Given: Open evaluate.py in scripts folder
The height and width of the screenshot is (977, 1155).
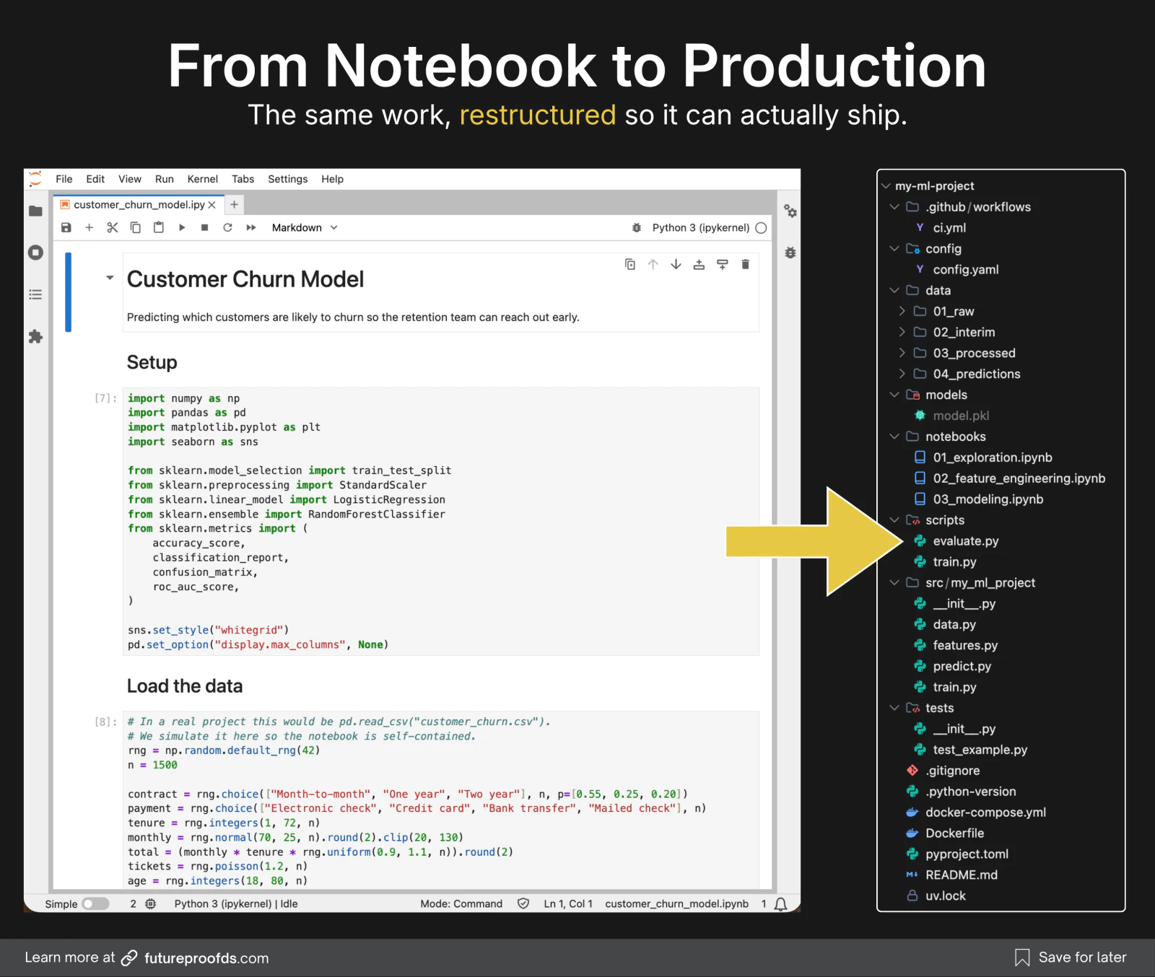Looking at the screenshot, I should point(965,541).
